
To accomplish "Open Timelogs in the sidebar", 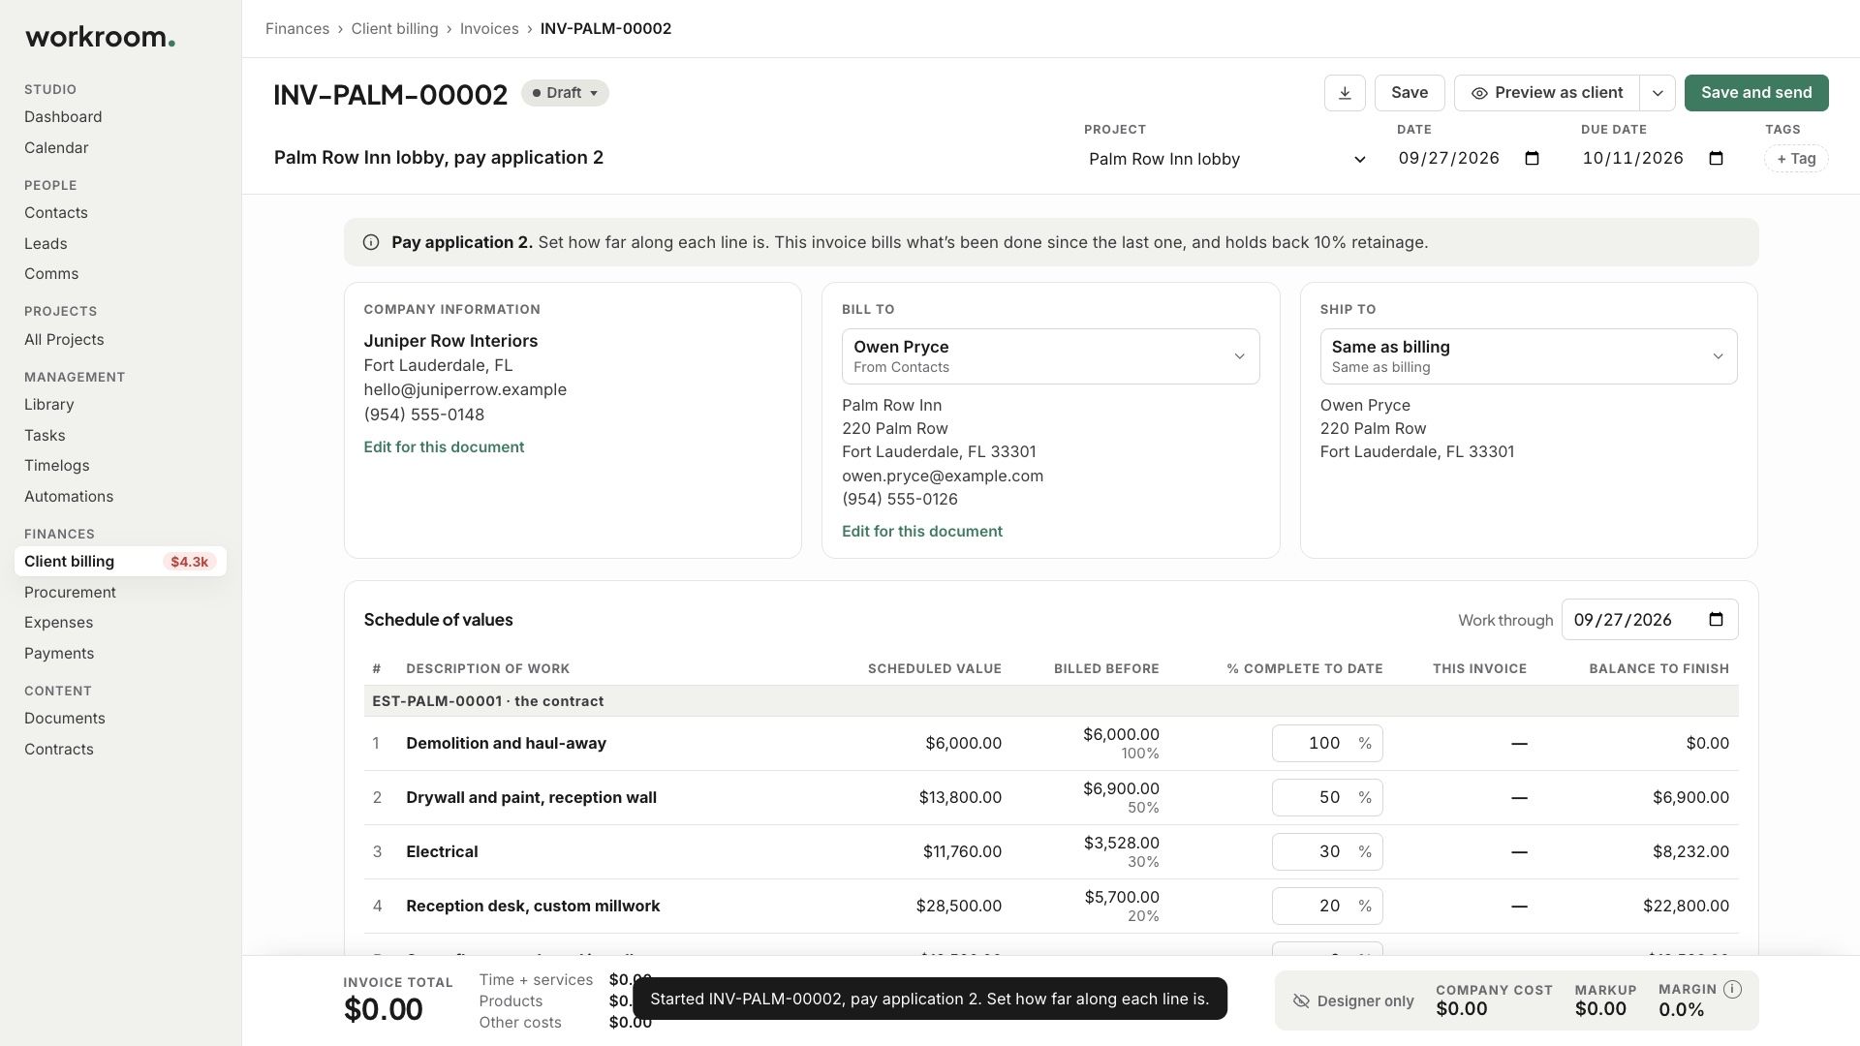I will 57,466.
